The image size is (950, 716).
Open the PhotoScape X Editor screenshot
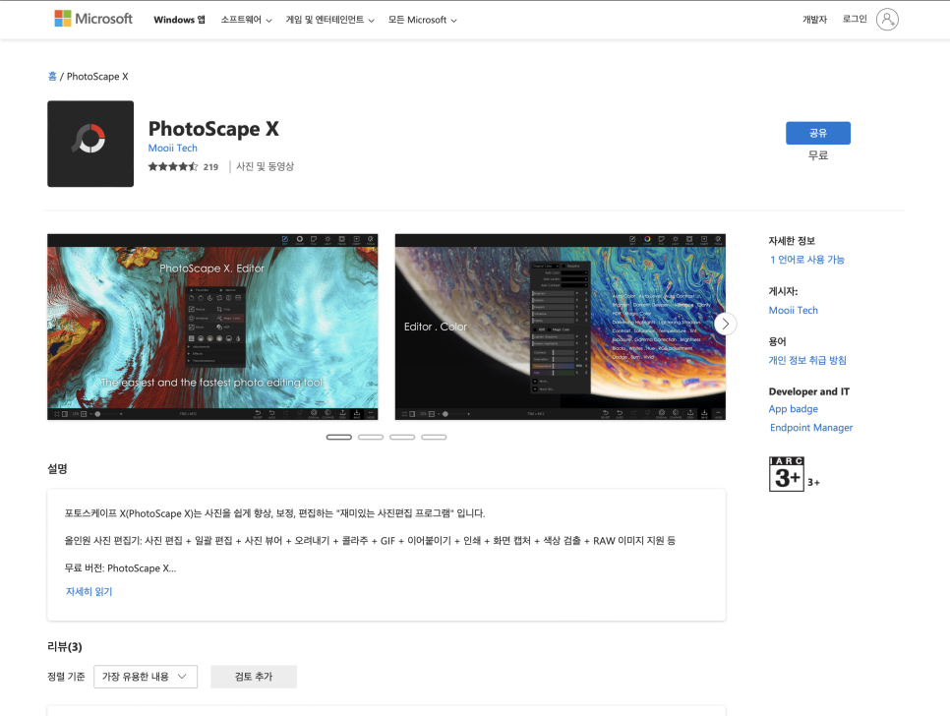(212, 328)
